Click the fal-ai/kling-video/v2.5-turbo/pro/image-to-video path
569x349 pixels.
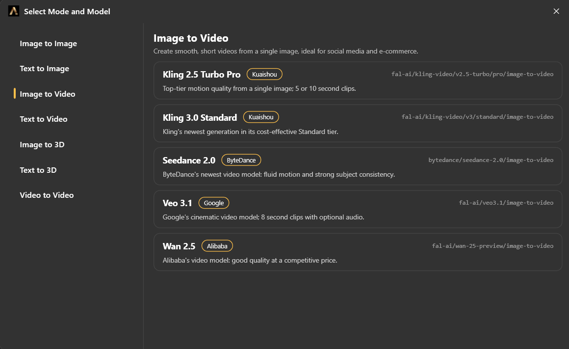[472, 74]
